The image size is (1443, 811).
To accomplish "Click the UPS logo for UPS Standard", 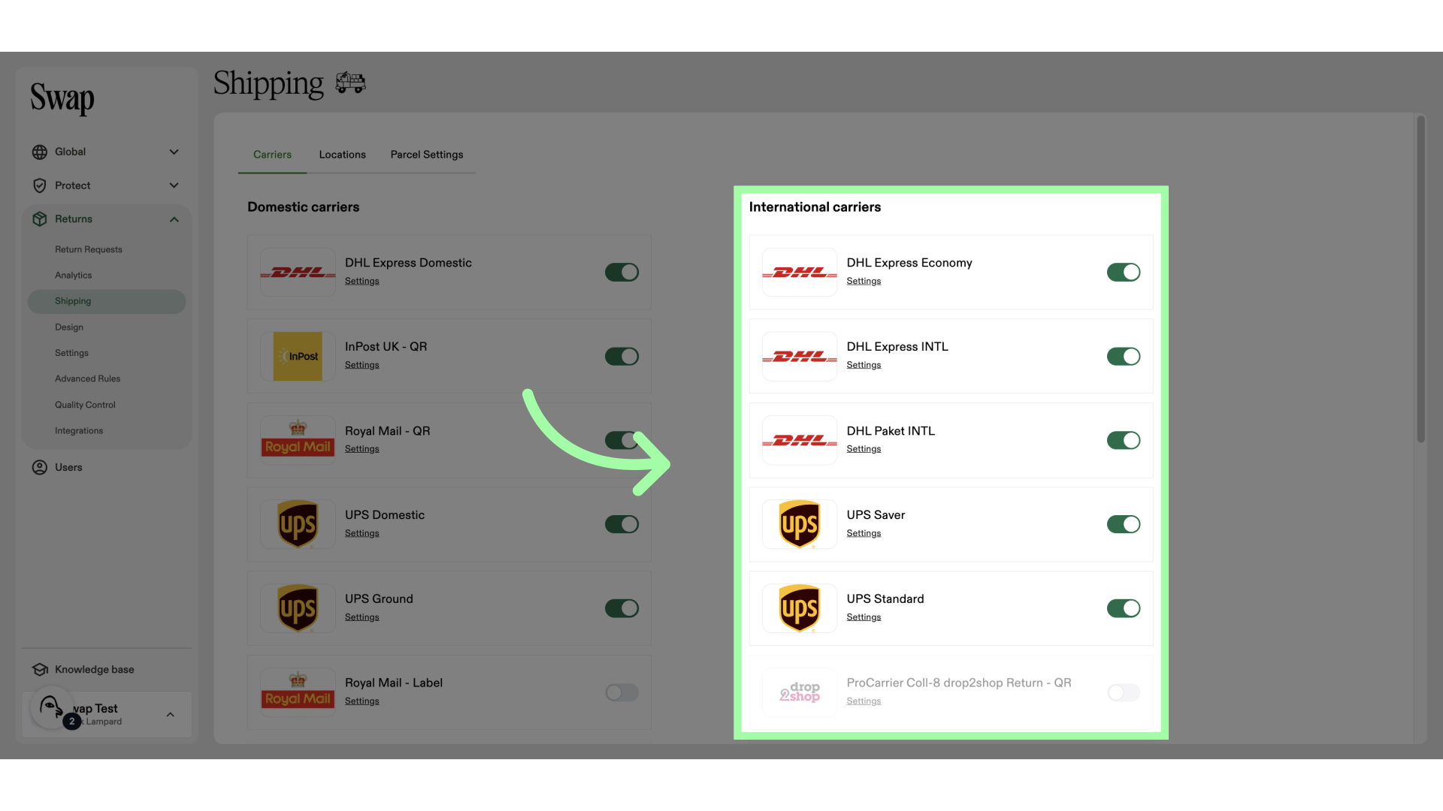I will 800,608.
